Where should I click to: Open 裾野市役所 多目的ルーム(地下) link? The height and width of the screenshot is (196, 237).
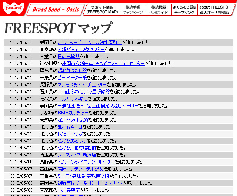tap(90, 183)
